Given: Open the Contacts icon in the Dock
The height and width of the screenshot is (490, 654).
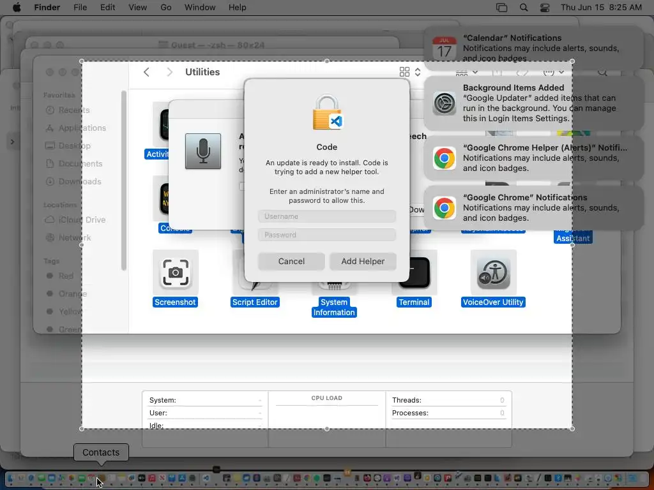Looking at the screenshot, I should click(101, 479).
